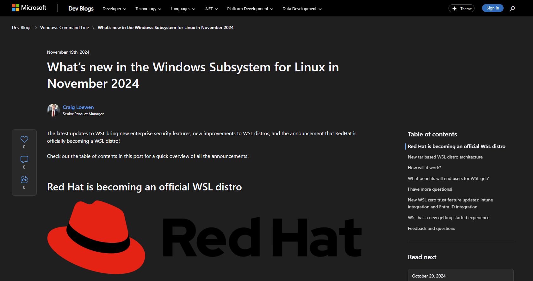This screenshot has height=281, width=533.
Task: Expand the Languages dropdown menu
Action: tap(183, 9)
